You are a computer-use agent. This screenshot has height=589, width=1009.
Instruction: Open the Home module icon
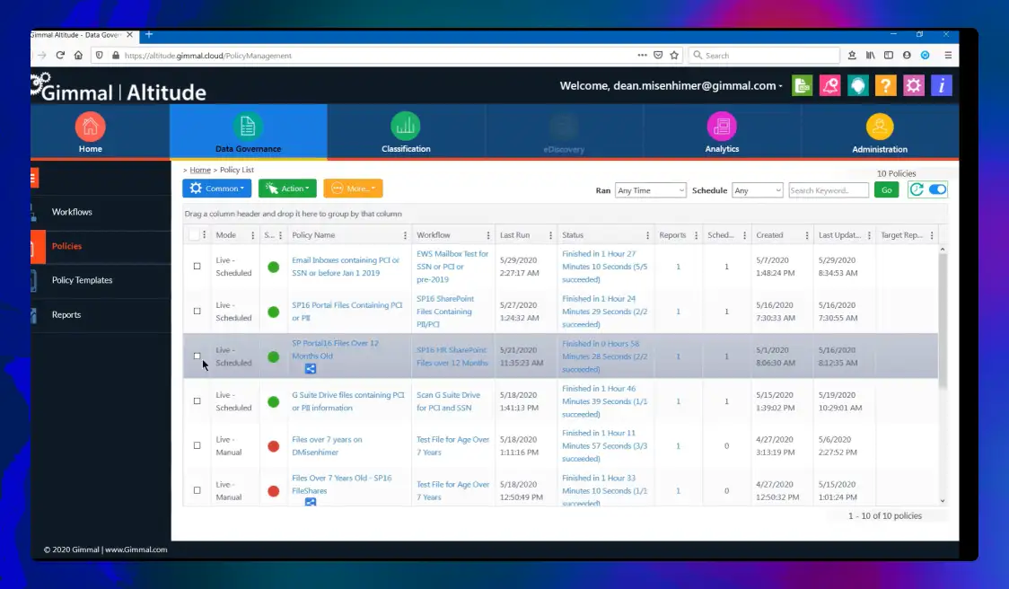point(90,127)
